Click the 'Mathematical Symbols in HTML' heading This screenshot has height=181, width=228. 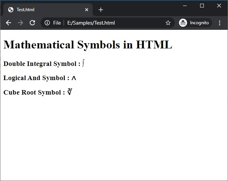88,45
